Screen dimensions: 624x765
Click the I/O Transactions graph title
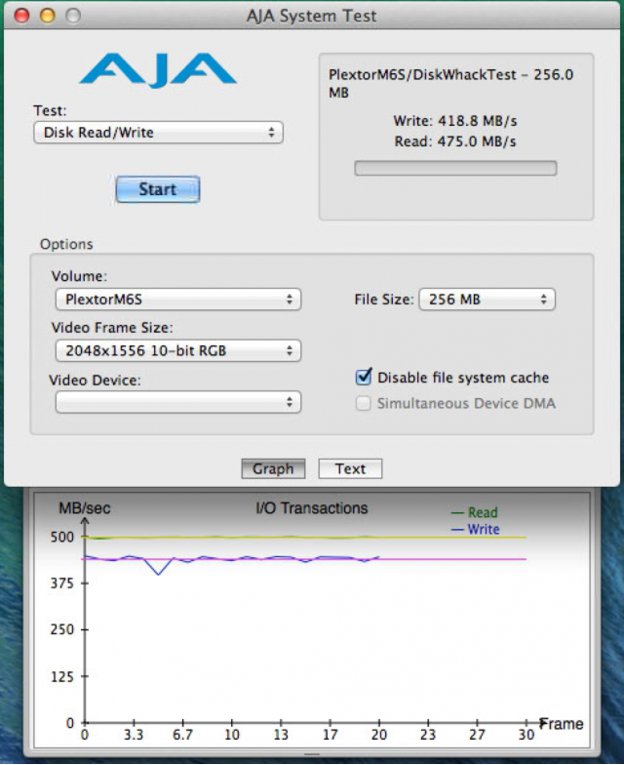(312, 507)
